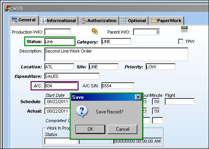The height and width of the screenshot is (149, 209).
Task: Click the A/C field showing 504
Action: click(x=61, y=86)
